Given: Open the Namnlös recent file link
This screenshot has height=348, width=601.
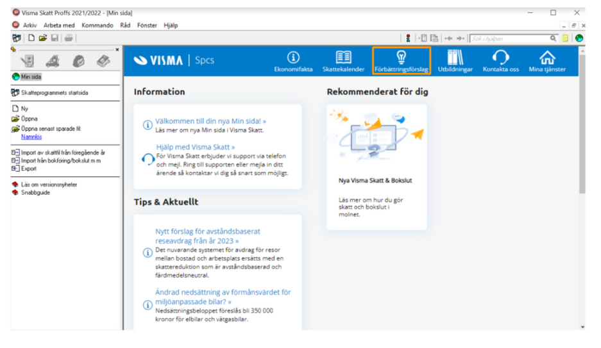Looking at the screenshot, I should (x=31, y=137).
